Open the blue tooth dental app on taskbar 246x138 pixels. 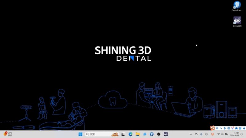click(152, 134)
